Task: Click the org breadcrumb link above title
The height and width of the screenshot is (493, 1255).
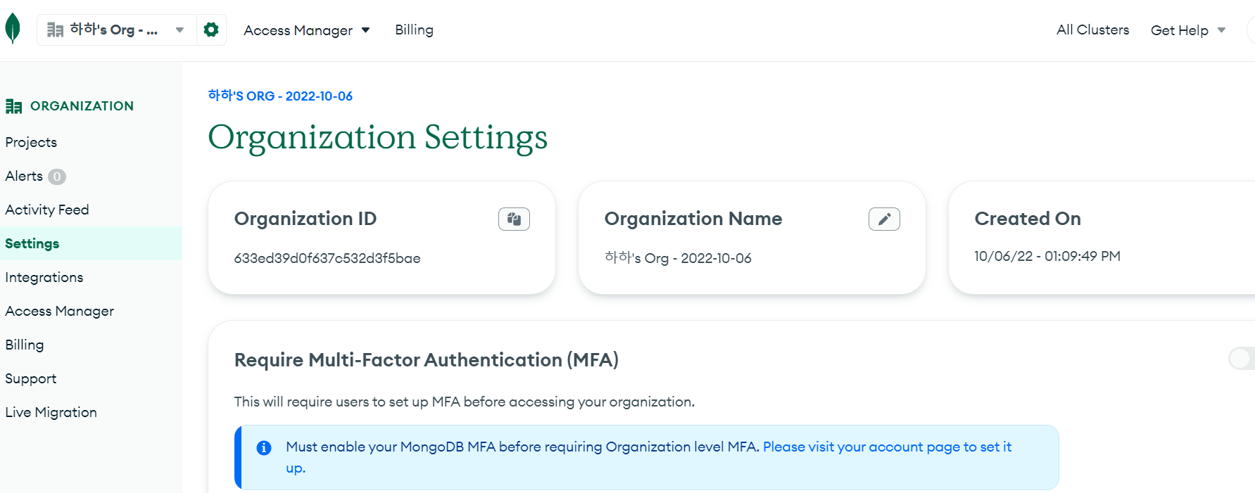Action: click(280, 96)
